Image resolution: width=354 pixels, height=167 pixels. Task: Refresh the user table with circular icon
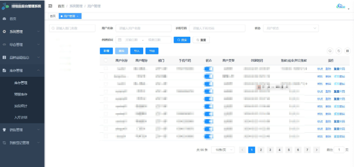[x=338, y=51]
